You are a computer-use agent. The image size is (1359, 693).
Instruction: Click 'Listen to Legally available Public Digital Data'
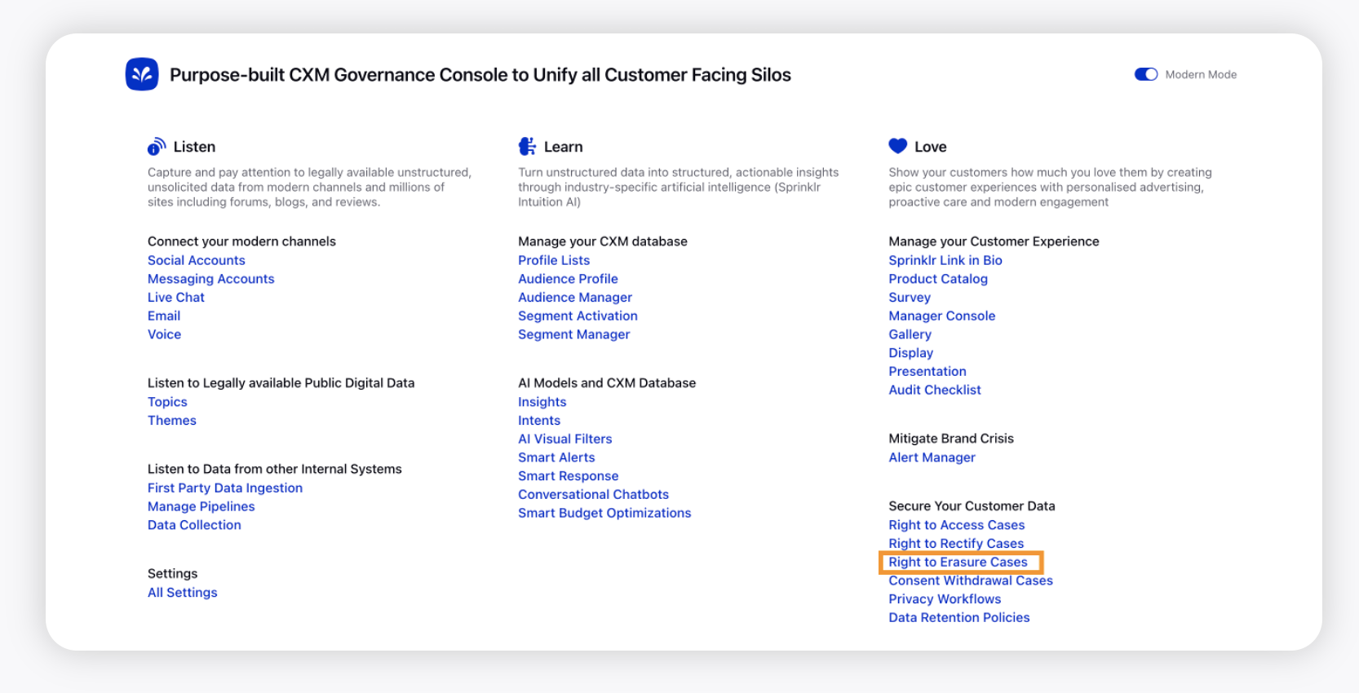(x=281, y=383)
